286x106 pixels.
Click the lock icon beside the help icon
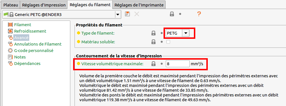tap(172, 14)
